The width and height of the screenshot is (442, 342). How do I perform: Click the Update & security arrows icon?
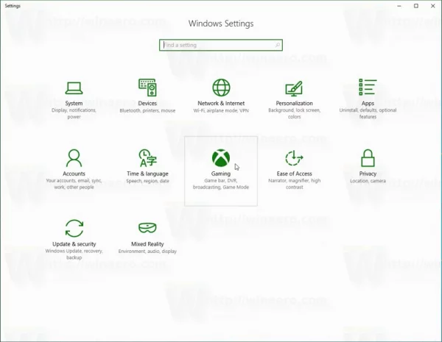(x=74, y=228)
